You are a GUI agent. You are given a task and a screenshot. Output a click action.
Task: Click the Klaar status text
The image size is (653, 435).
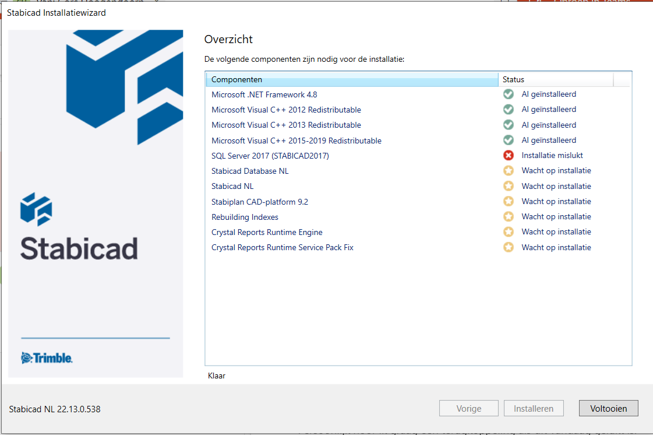[217, 376]
